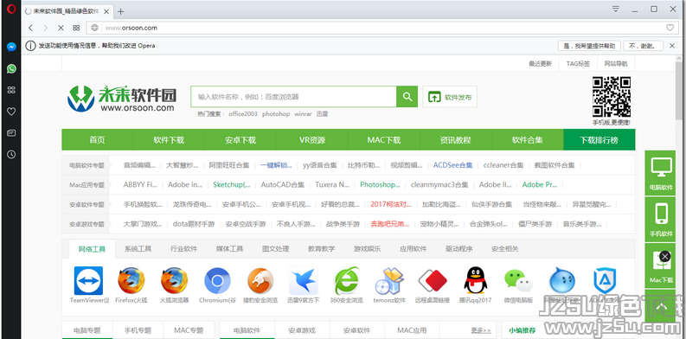
Task: Open 软件下载 navigation item
Action: [169, 140]
